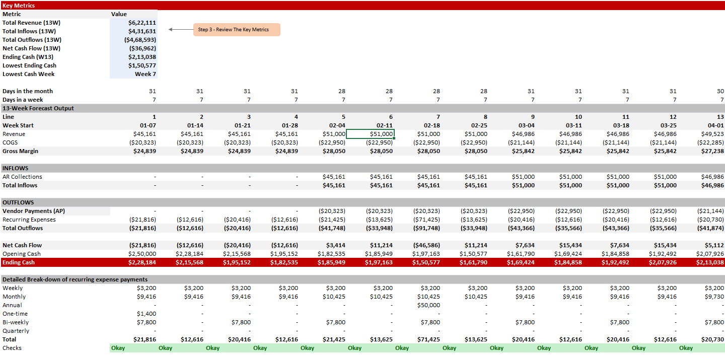This screenshot has height=358, width=725.
Task: Select the One-time expense value $1,400
Action: pyautogui.click(x=146, y=314)
